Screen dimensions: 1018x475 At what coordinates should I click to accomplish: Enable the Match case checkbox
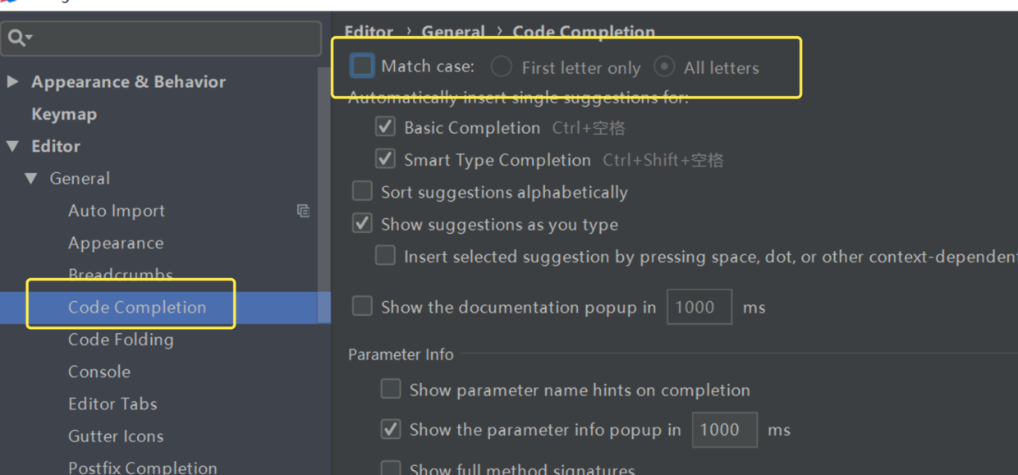(x=362, y=66)
